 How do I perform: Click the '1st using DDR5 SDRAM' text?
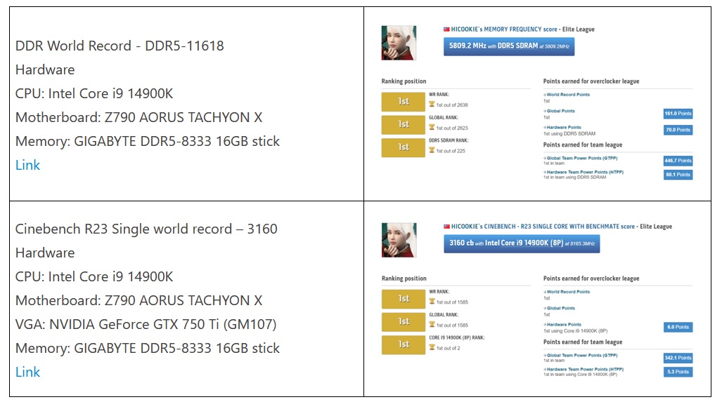point(569,134)
